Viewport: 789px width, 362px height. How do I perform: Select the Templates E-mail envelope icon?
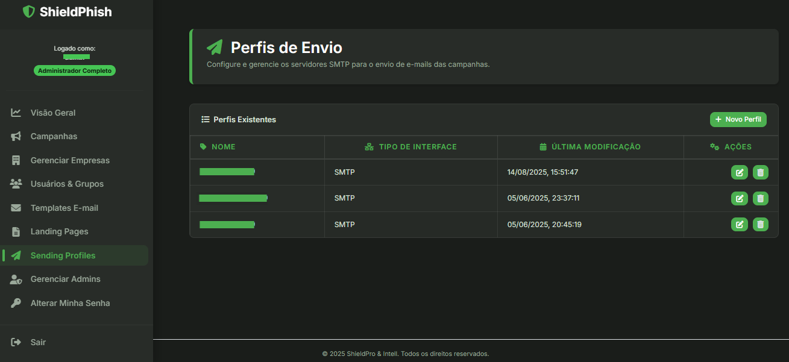[x=16, y=208]
